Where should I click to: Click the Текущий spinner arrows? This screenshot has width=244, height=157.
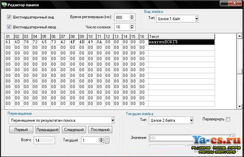coord(101,140)
